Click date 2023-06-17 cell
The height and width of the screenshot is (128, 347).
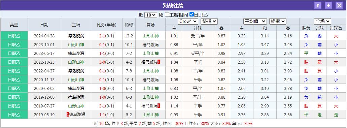pos(44,53)
